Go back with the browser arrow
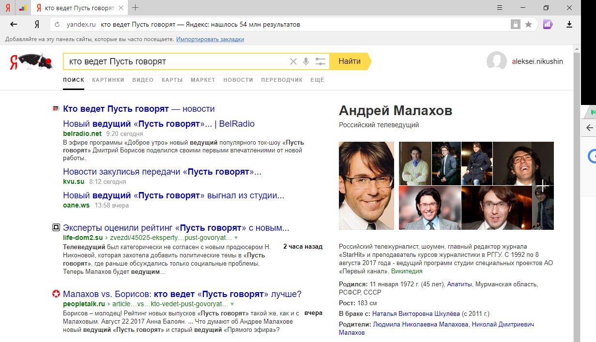Viewport: 596px width, 342px height. (14, 24)
